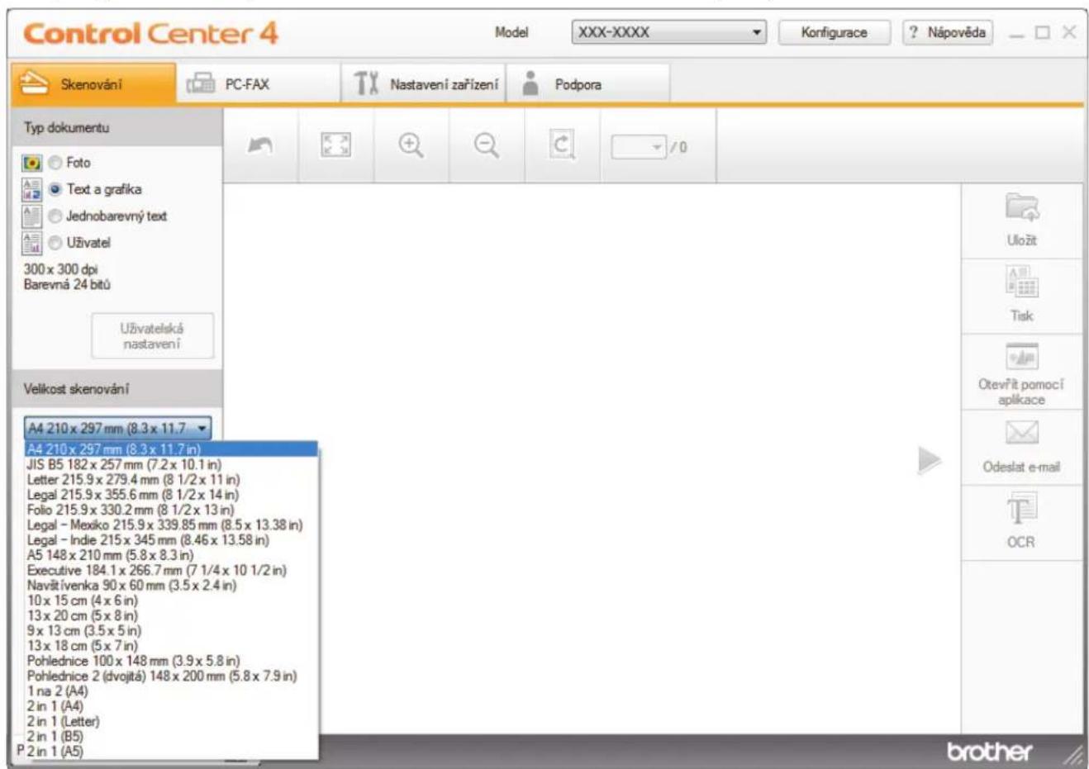Rotate the scanned image clockwise

[562, 146]
